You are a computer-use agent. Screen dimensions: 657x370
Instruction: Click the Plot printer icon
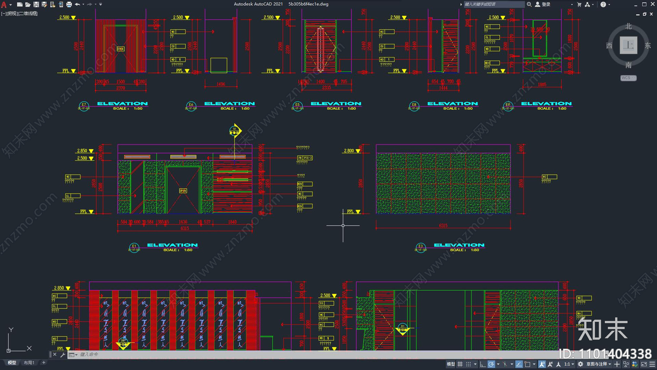click(69, 5)
